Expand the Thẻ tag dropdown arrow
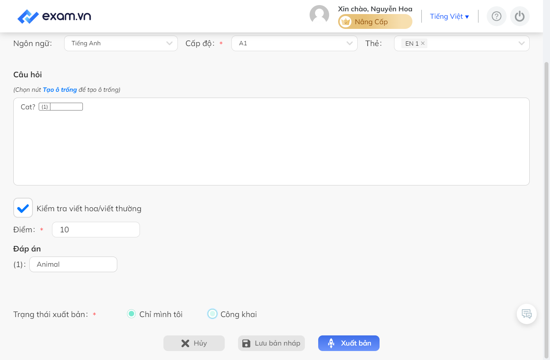This screenshot has width=550, height=360. point(521,43)
